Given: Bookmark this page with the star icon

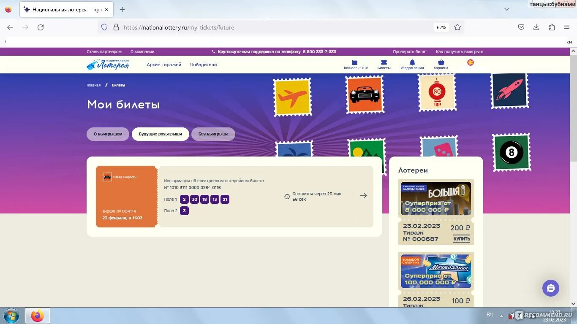Looking at the screenshot, I should [457, 27].
